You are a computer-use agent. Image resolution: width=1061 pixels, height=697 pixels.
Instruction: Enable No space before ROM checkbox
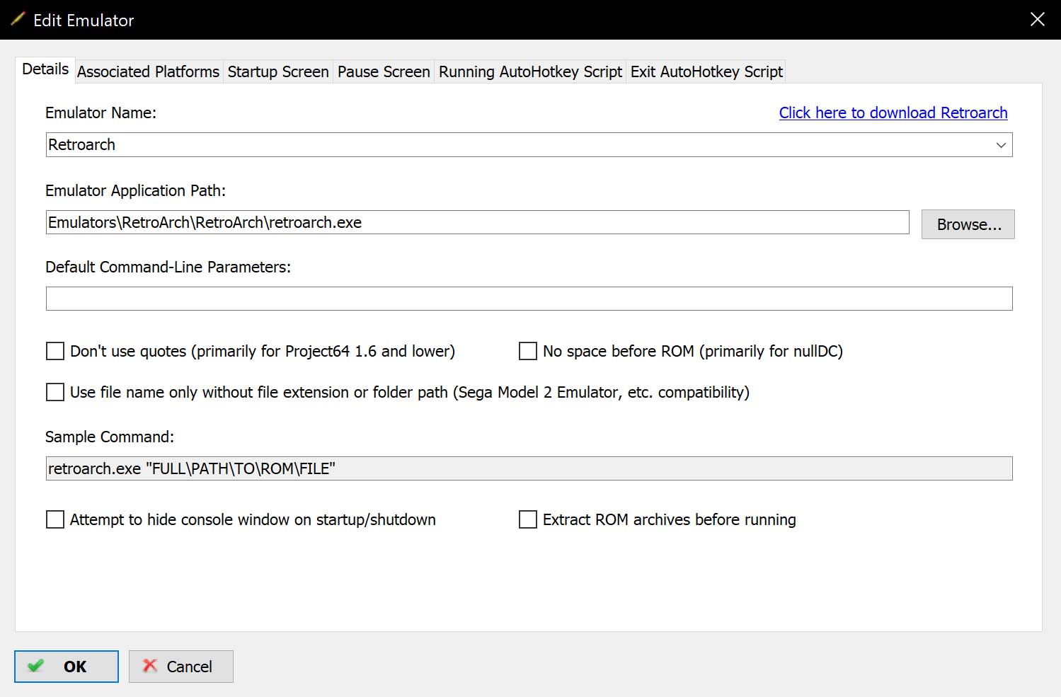pos(528,351)
